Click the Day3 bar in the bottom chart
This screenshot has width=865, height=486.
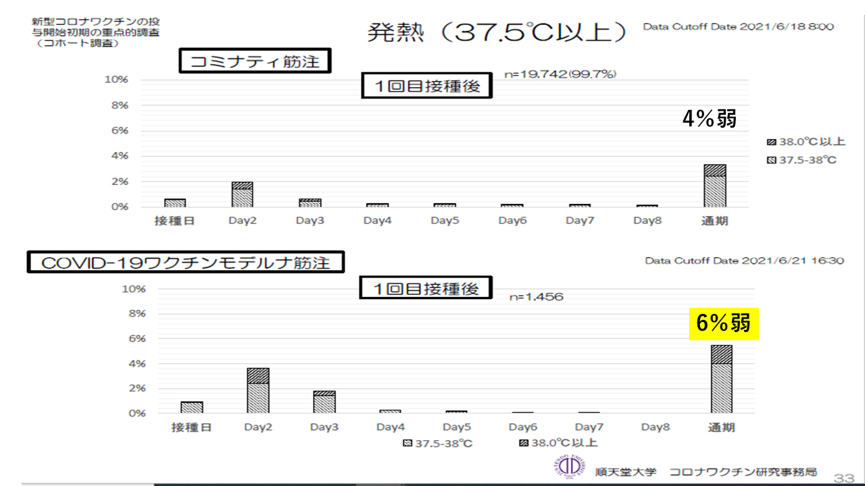pyautogui.click(x=324, y=402)
